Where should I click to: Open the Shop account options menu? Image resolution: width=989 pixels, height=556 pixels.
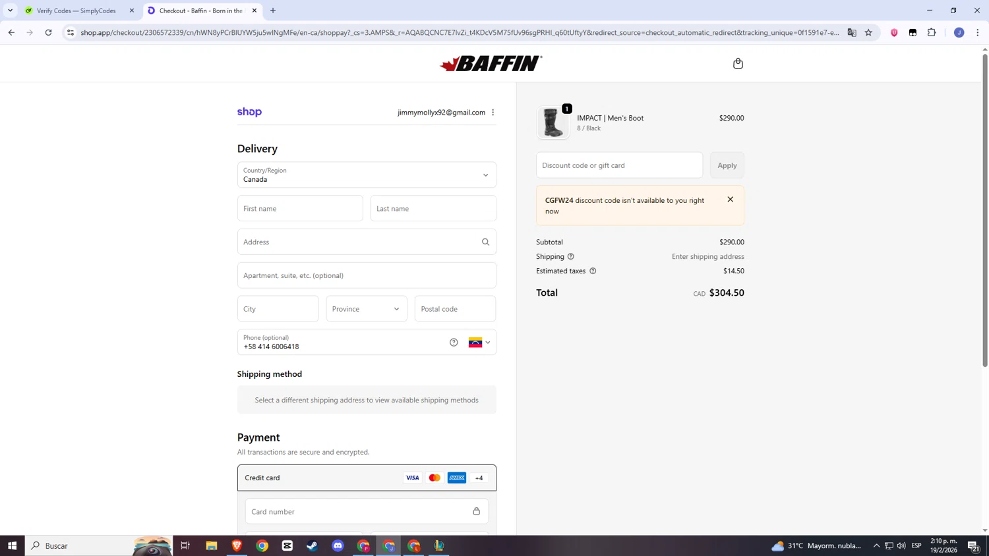click(493, 112)
